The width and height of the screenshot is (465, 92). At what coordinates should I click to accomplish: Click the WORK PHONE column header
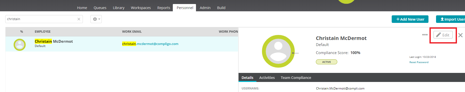tap(228, 32)
